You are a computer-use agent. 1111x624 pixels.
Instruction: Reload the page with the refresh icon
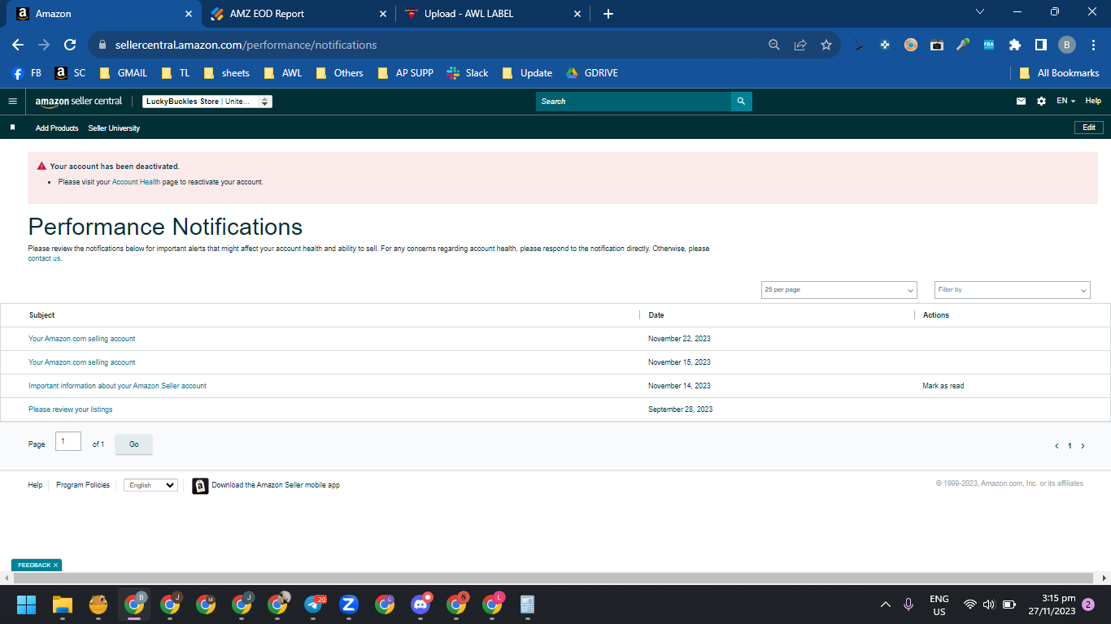click(x=70, y=45)
